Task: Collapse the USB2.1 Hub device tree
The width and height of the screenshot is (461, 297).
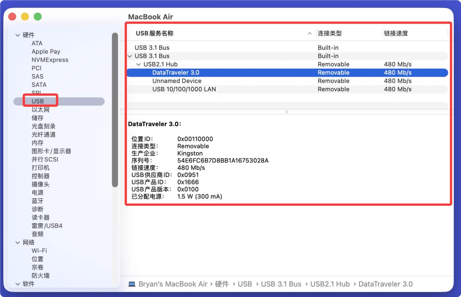Action: (x=138, y=64)
